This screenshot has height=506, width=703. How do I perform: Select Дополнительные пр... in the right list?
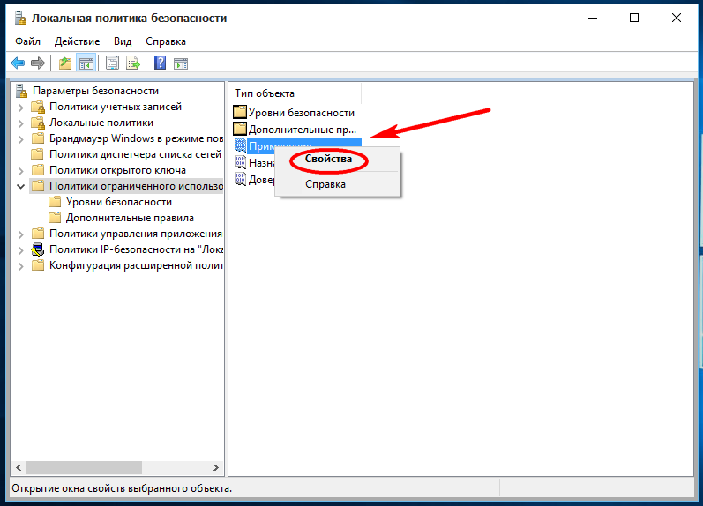pyautogui.click(x=303, y=130)
